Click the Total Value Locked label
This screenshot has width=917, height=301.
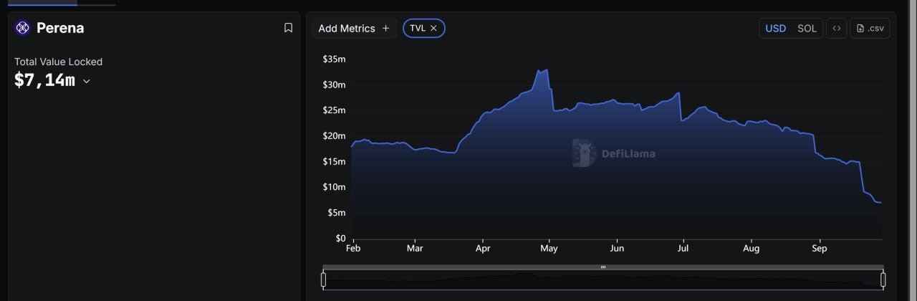pyautogui.click(x=58, y=62)
